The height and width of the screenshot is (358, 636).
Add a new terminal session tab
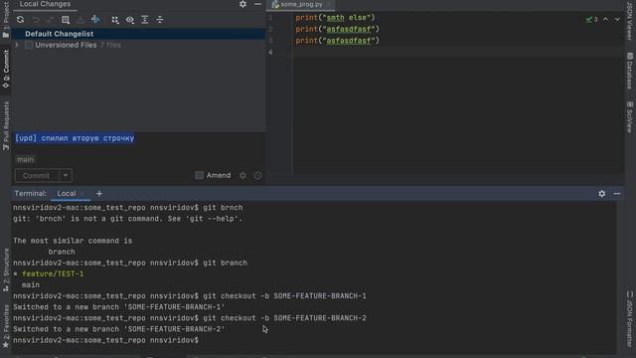[x=99, y=194]
